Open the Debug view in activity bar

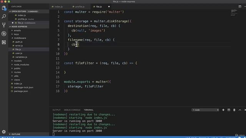point(4,34)
